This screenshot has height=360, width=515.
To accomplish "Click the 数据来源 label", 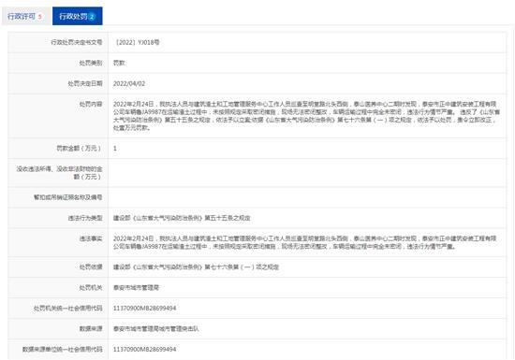I will click(91, 329).
